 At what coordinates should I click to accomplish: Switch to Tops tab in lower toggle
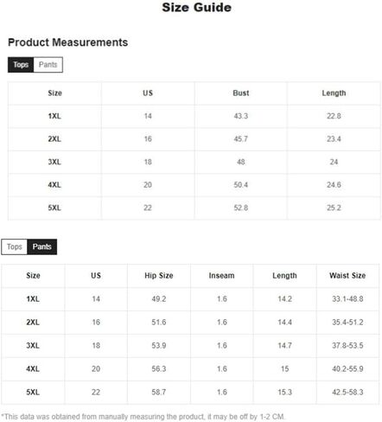coord(15,246)
